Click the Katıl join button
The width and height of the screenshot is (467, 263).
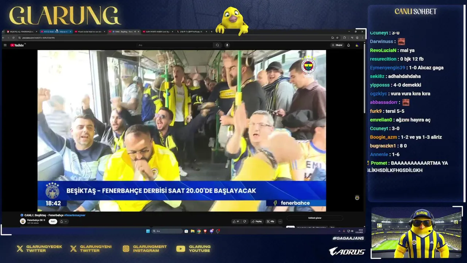click(x=53, y=221)
